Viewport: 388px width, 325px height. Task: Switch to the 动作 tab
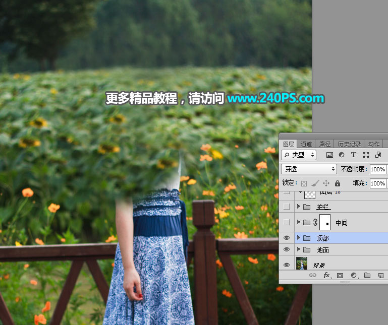373,144
